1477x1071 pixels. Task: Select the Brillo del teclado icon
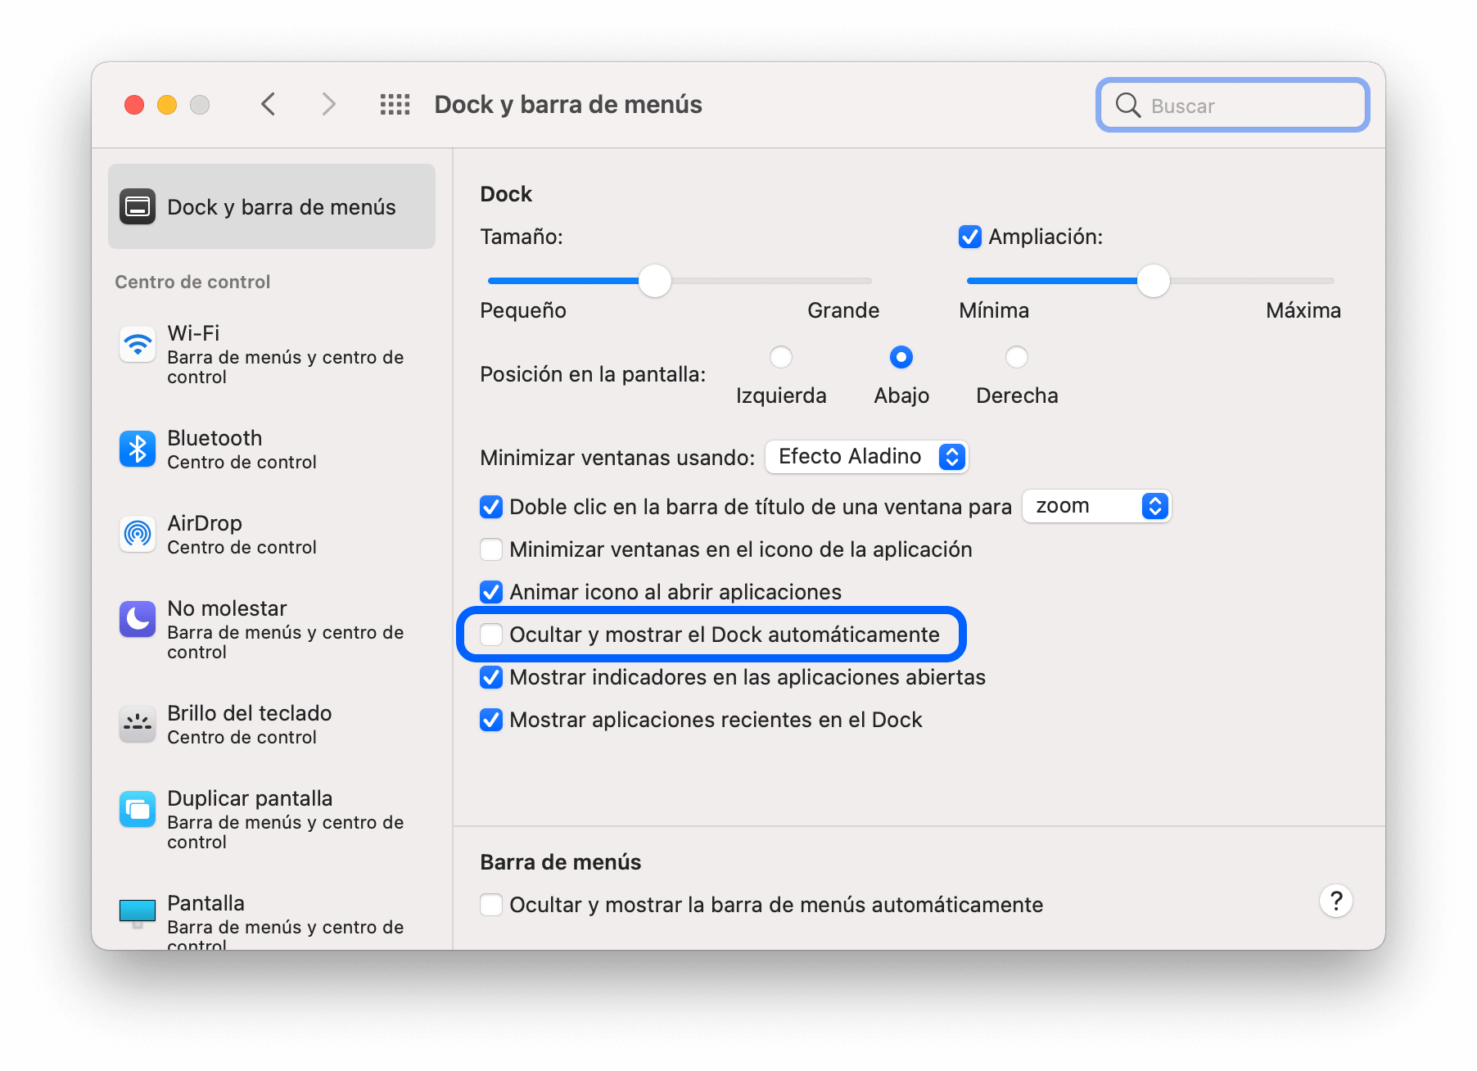pyautogui.click(x=138, y=724)
